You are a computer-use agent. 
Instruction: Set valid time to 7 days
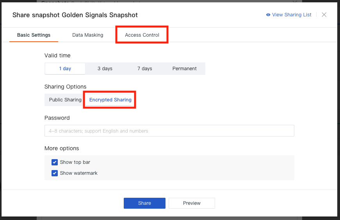145,69
